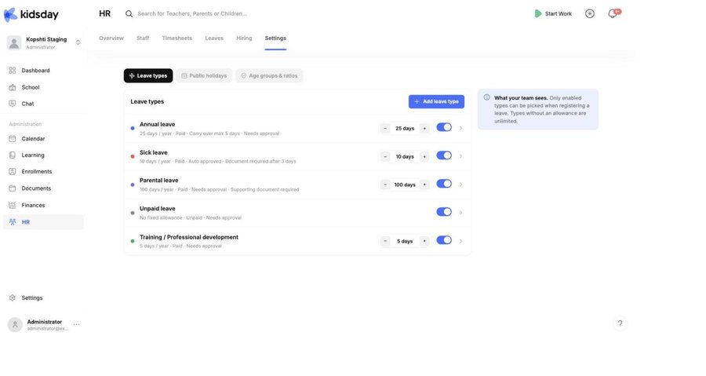Increase Sick leave days with plus

coord(424,156)
